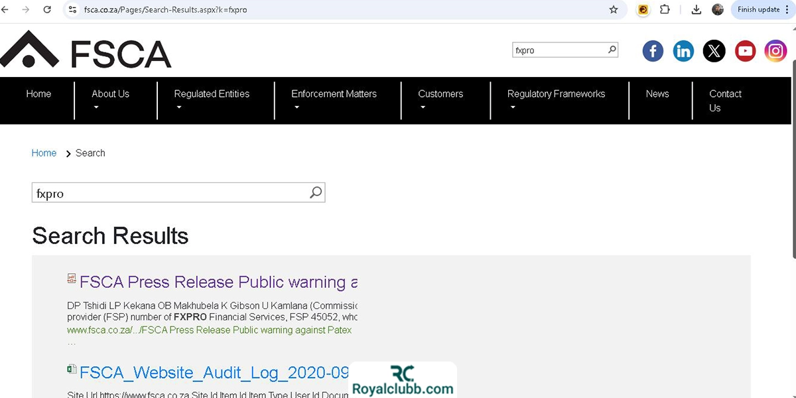Click the main fxpro search input field

[x=169, y=193]
